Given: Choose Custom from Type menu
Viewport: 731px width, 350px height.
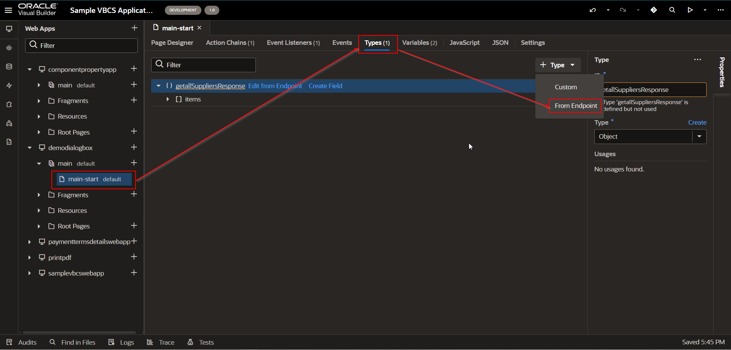Looking at the screenshot, I should point(566,87).
